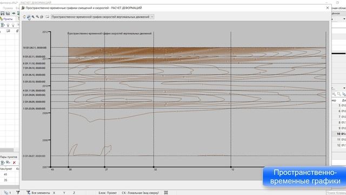This screenshot has width=346, height=195.
Task: Click the second icon above the right table
Action: click(339, 94)
